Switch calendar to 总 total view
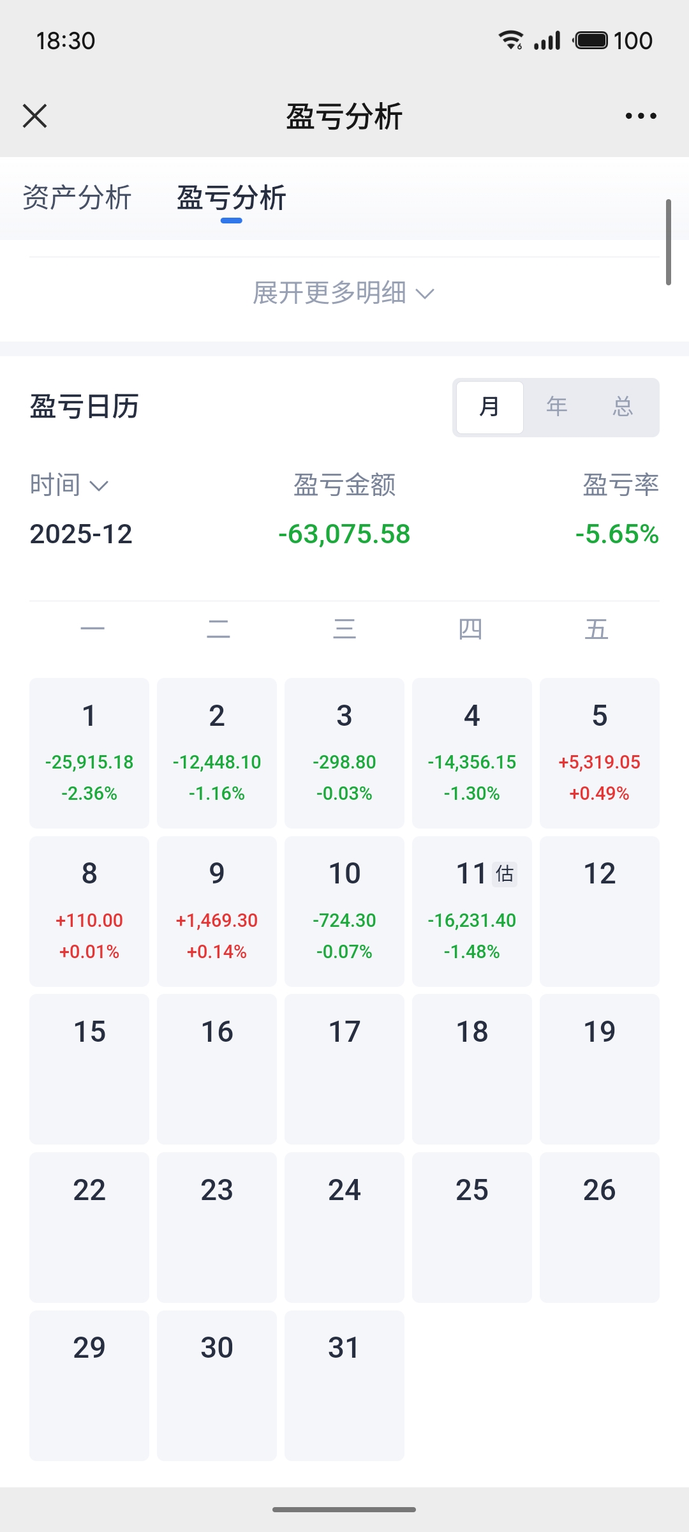The width and height of the screenshot is (689, 1532). click(623, 407)
